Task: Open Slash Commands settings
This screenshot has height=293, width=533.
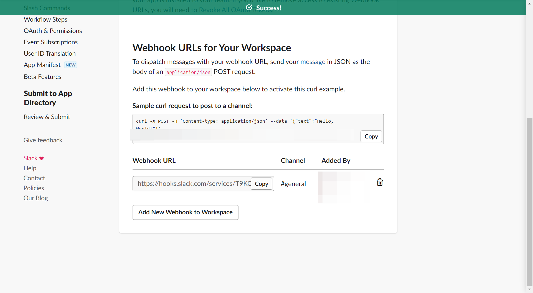Action: [47, 8]
